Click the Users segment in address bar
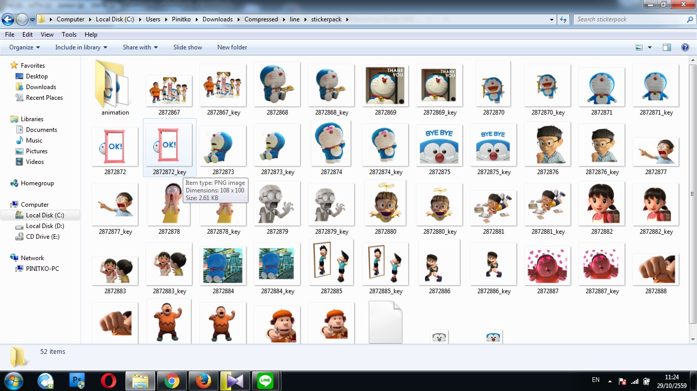Viewport: 697px width, 391px height. 153,19
